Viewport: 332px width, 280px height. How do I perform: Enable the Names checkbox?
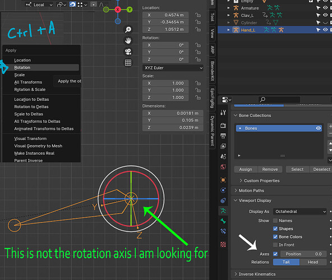pyautogui.click(x=275, y=221)
